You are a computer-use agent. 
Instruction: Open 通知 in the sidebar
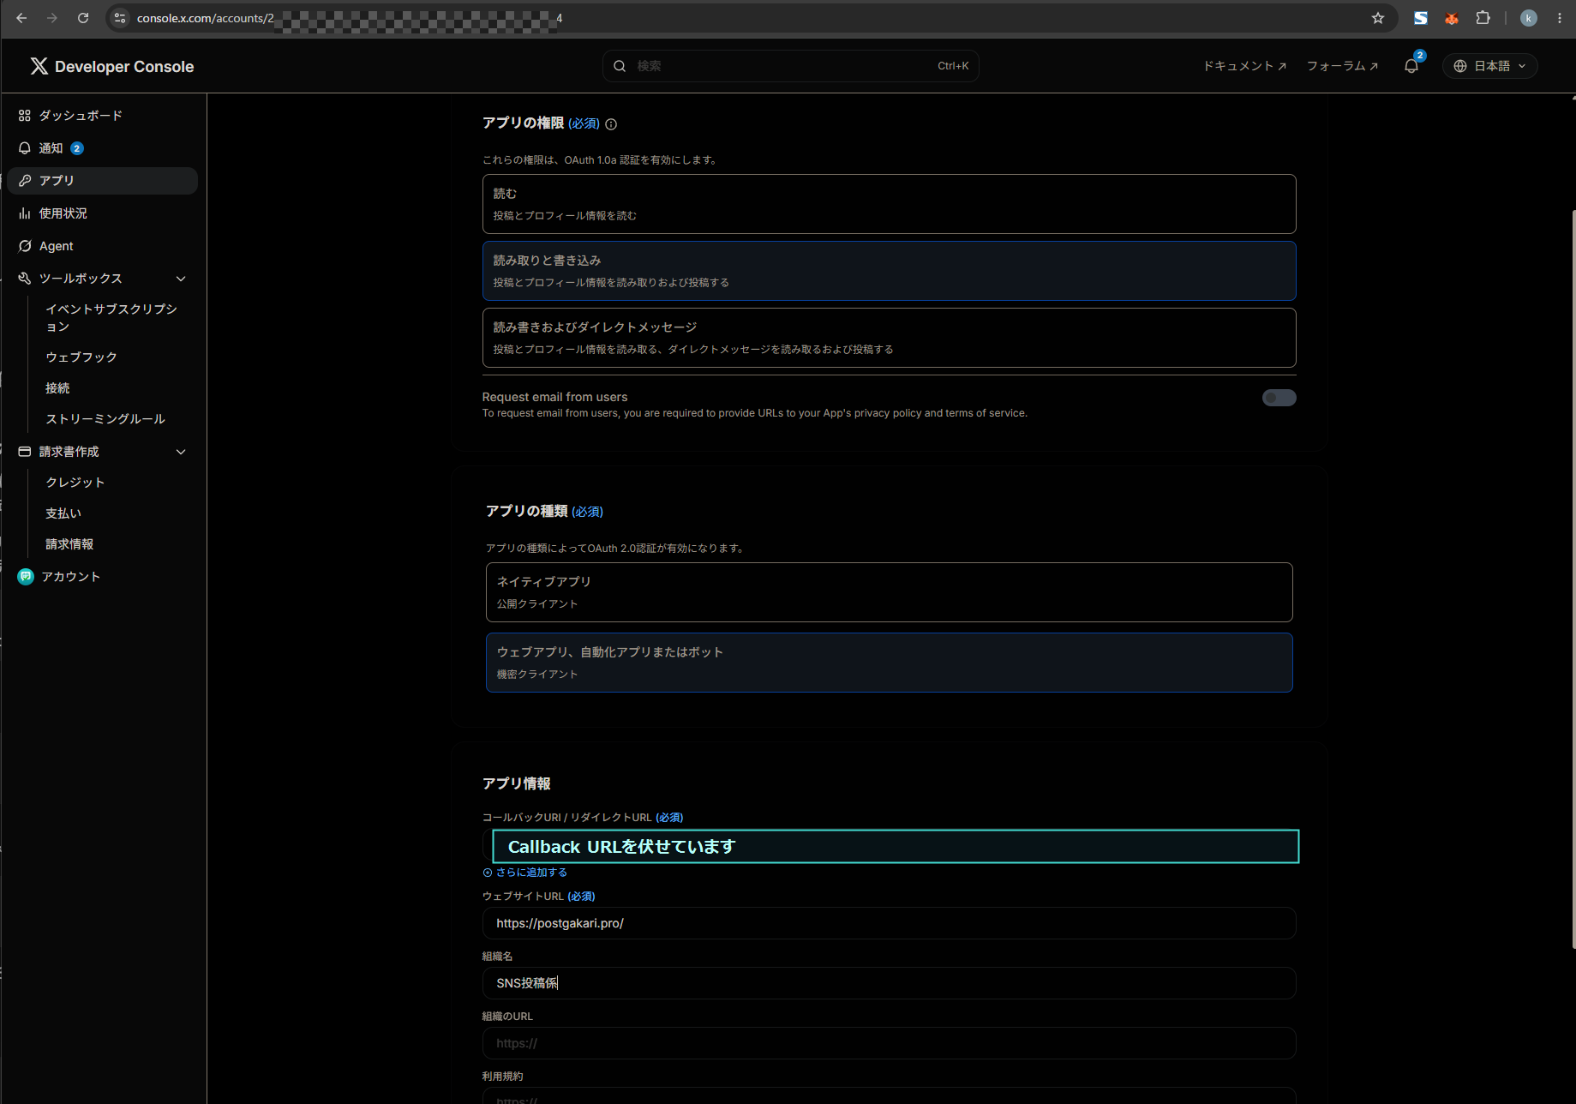pos(103,148)
